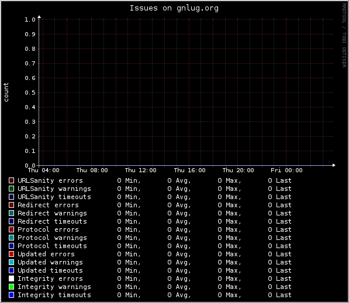349x303 pixels.
Task: Click the Thu 12:00 time axis label
Action: [x=141, y=170]
